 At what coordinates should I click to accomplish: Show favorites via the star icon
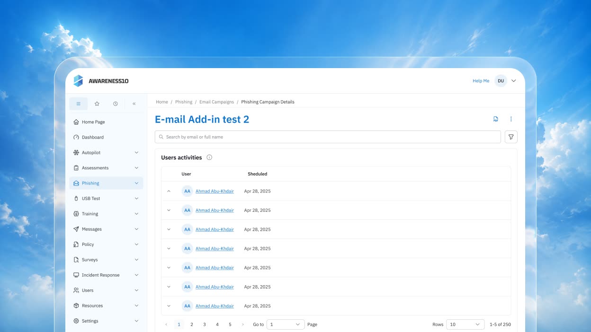click(x=97, y=104)
